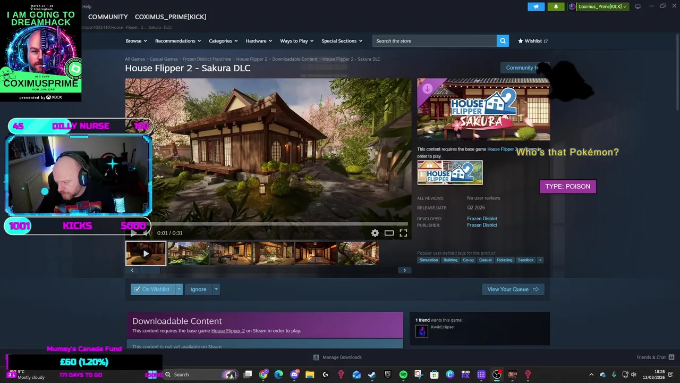Click House Flipper 2 base game banner
The image size is (680, 383).
(x=450, y=172)
